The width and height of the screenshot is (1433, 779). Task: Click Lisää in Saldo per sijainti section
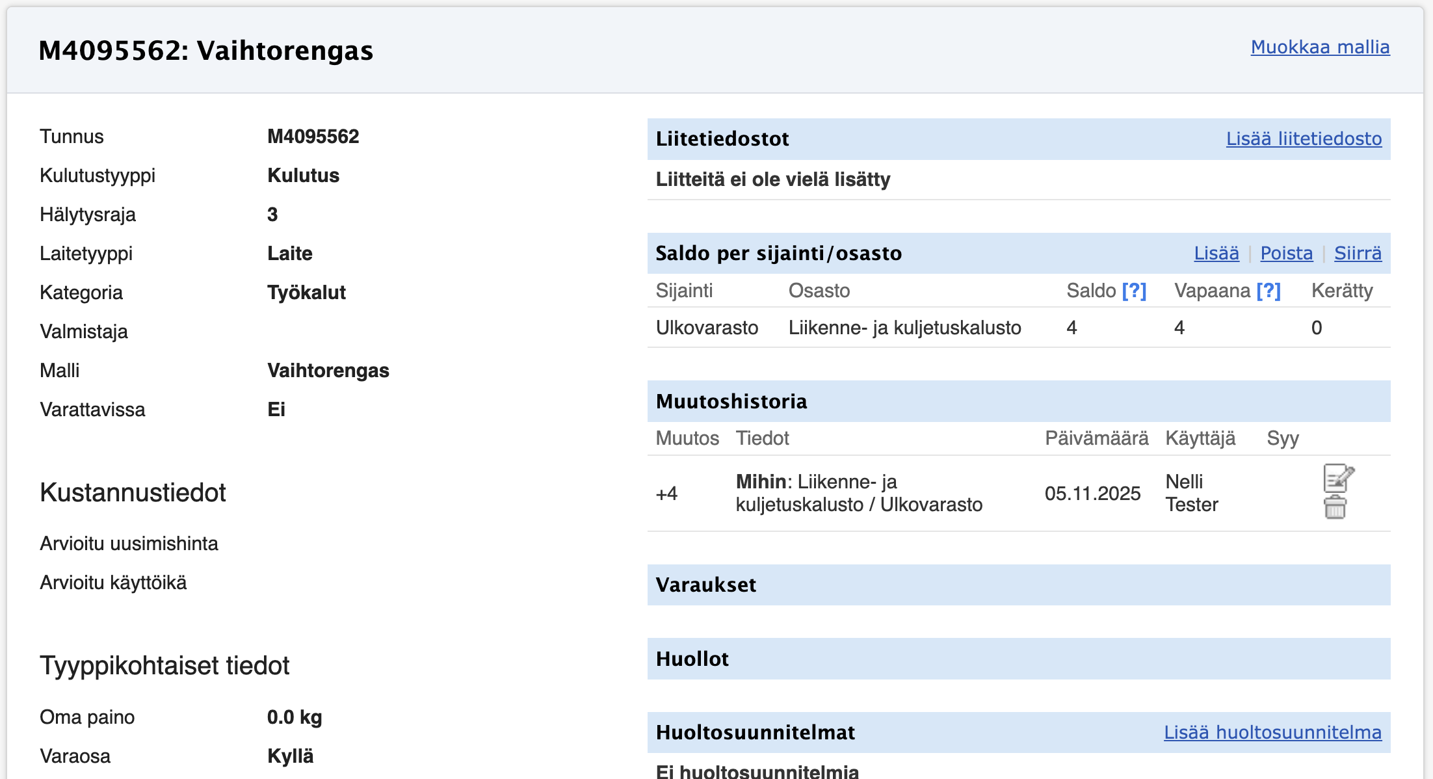pos(1216,253)
